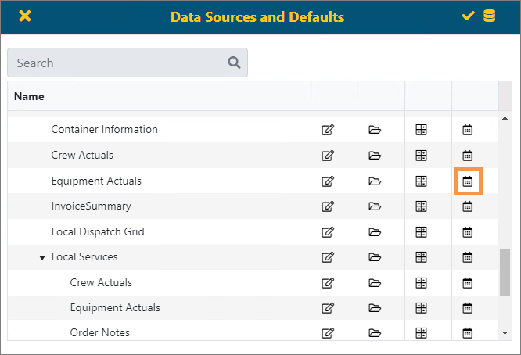Open the folder icon for Order Notes
The width and height of the screenshot is (521, 355).
(374, 333)
